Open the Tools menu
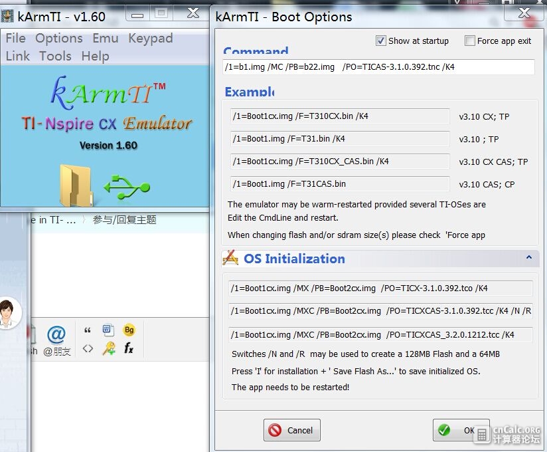Viewport: 547px width, 452px height. pyautogui.click(x=55, y=56)
